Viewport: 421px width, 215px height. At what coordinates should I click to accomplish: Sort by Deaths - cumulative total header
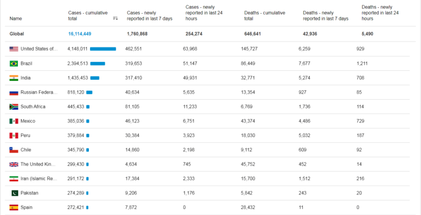tap(264, 15)
